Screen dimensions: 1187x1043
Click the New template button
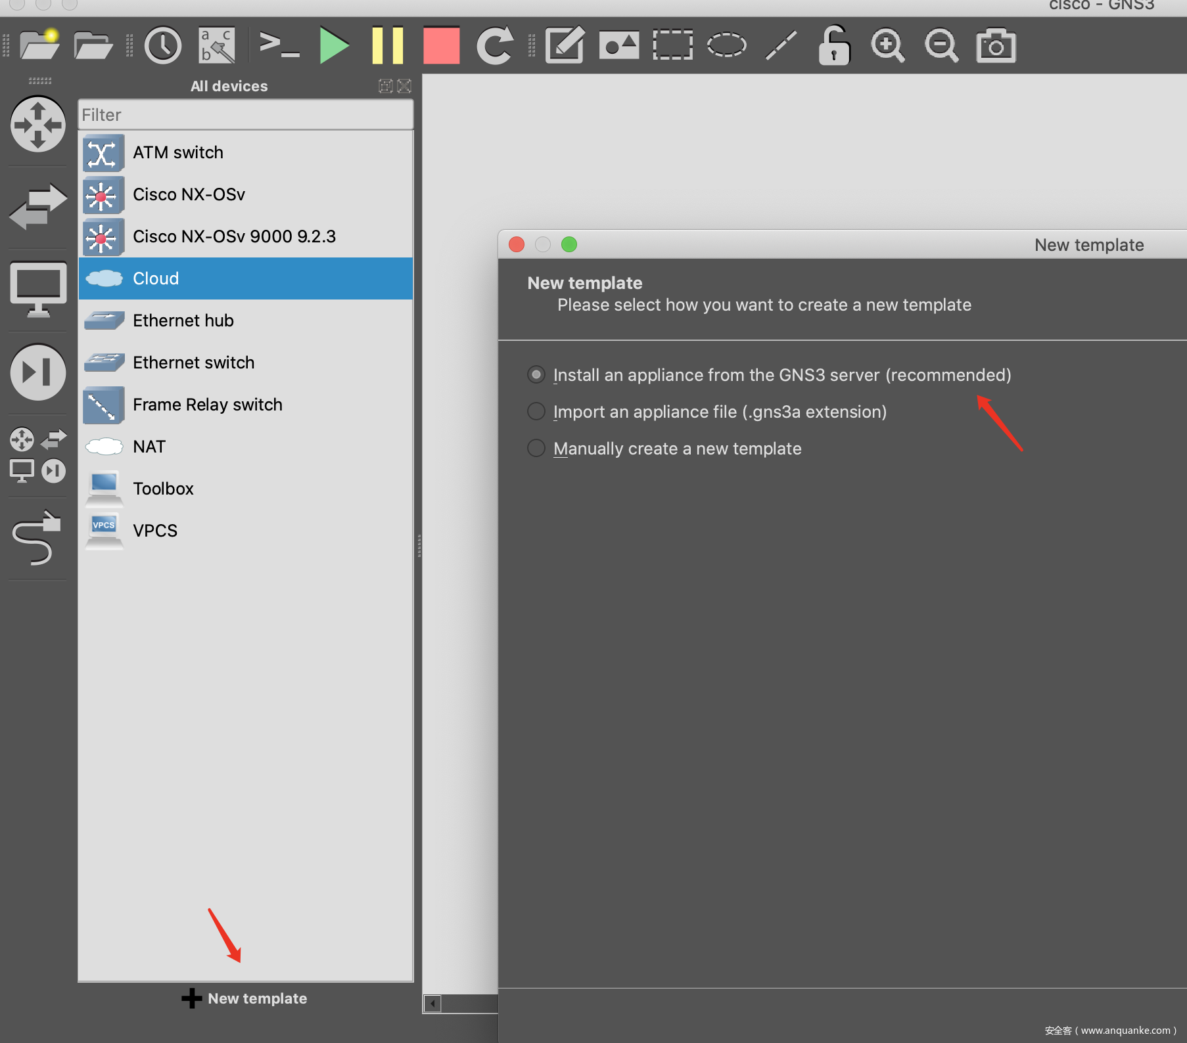245,998
